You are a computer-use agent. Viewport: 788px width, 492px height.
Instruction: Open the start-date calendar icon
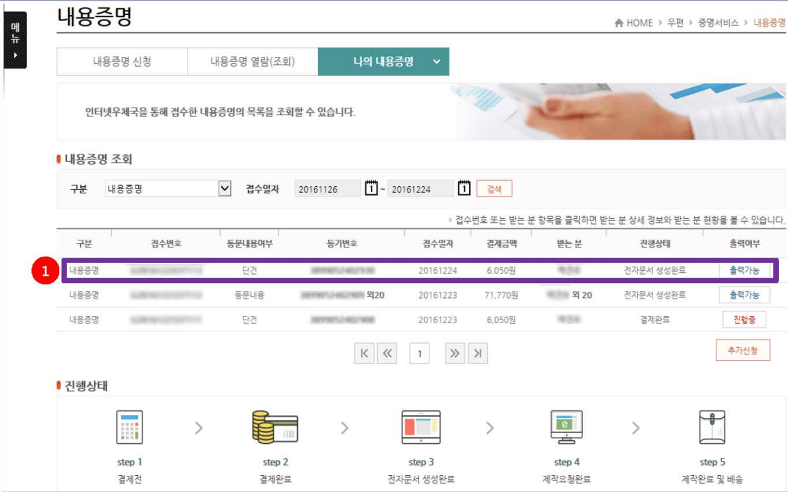coord(372,189)
